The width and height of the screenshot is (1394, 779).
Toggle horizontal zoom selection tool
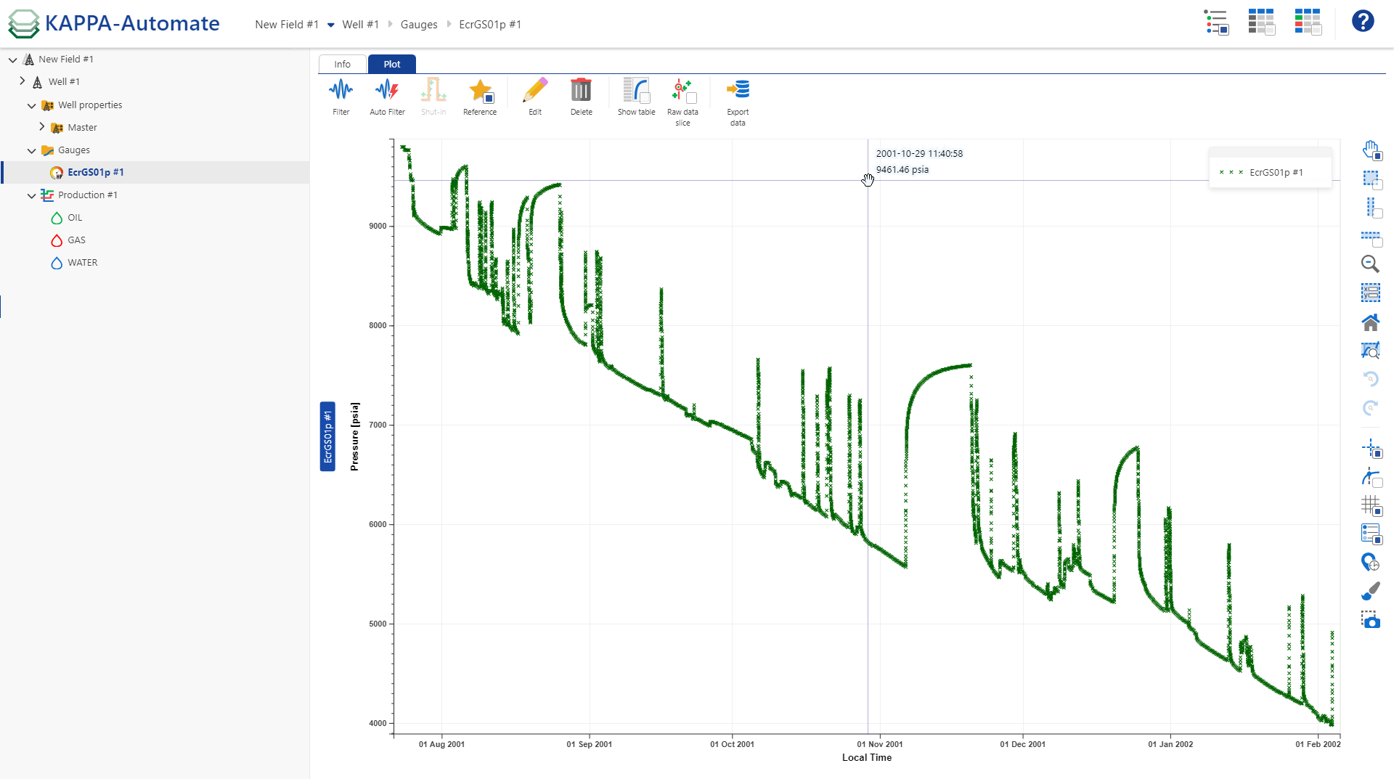1371,237
